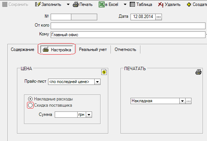This screenshot has width=207, height=141.
Task: Select the Скидка поставщика radio button
Action: 30,105
